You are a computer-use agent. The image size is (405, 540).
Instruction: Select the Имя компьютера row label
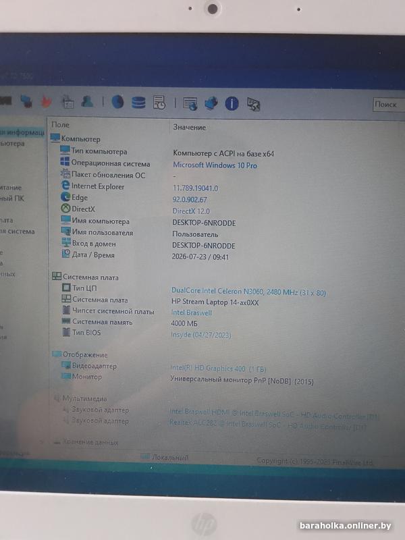(101, 221)
